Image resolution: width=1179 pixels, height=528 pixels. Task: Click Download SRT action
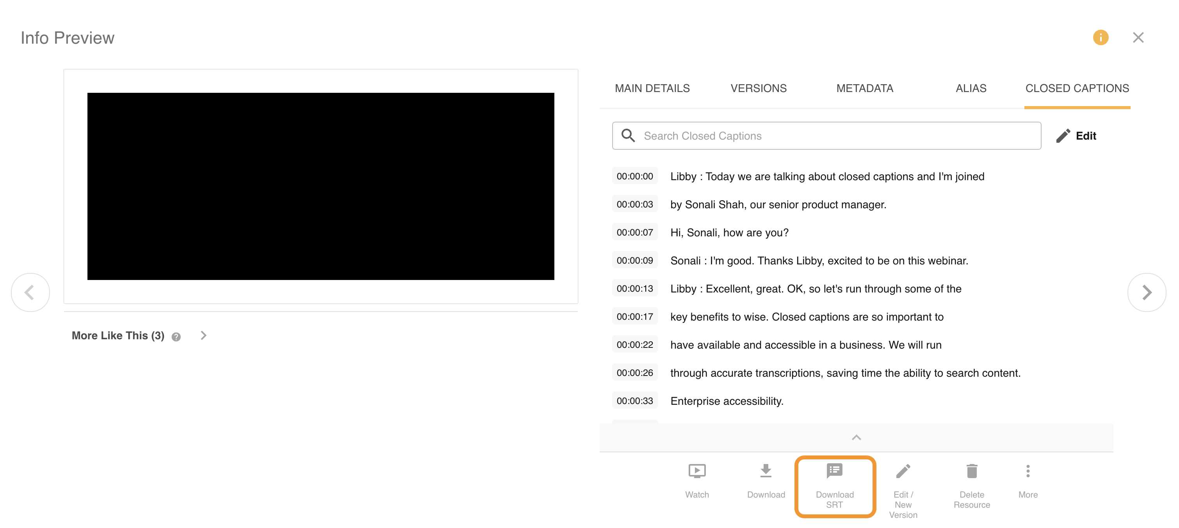[x=835, y=486]
